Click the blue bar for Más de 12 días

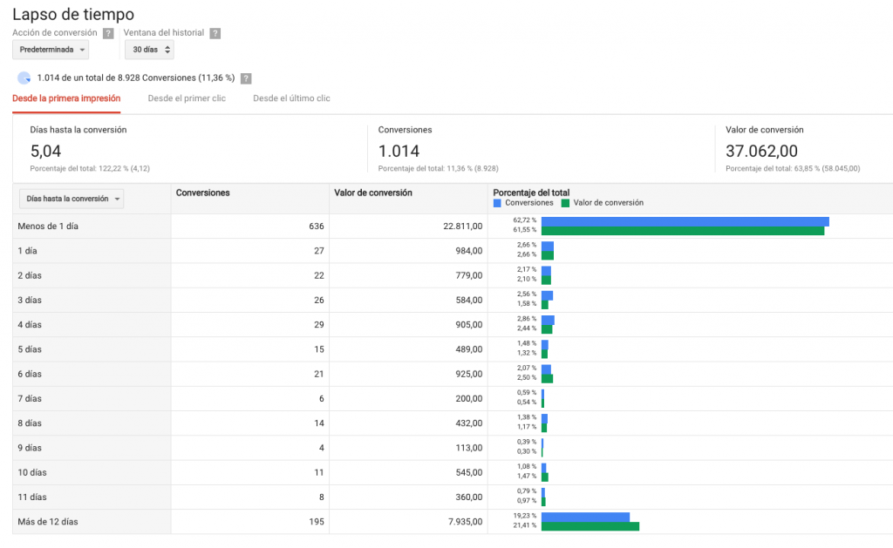585,518
